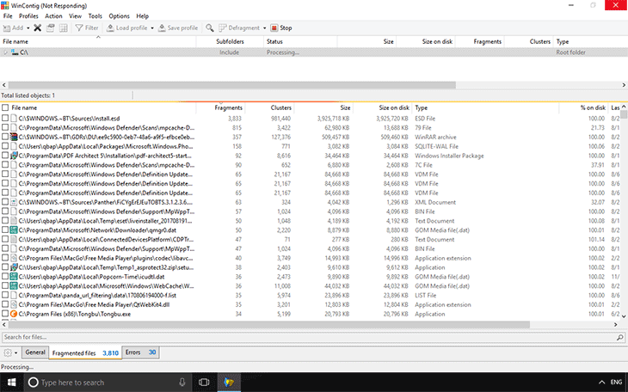Switch to the General tab
The width and height of the screenshot is (628, 392).
click(x=35, y=352)
